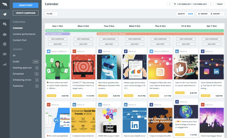Click the Today button
Viewport: 227px width, 138px height.
coord(220,4)
